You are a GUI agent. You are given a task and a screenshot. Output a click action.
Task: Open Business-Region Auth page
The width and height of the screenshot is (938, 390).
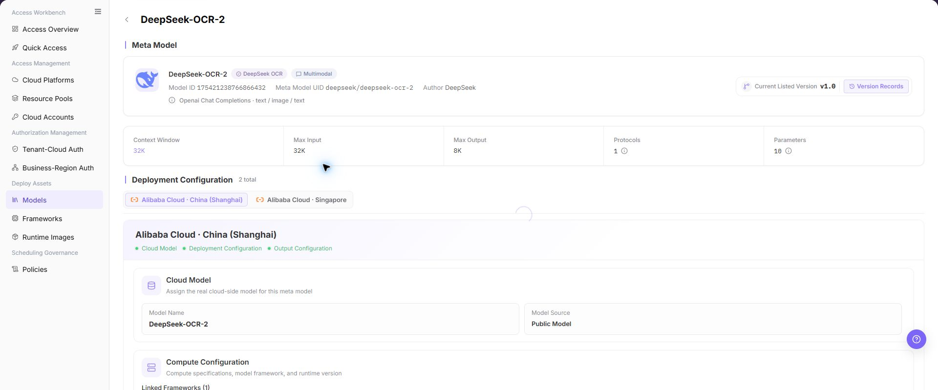point(54,168)
